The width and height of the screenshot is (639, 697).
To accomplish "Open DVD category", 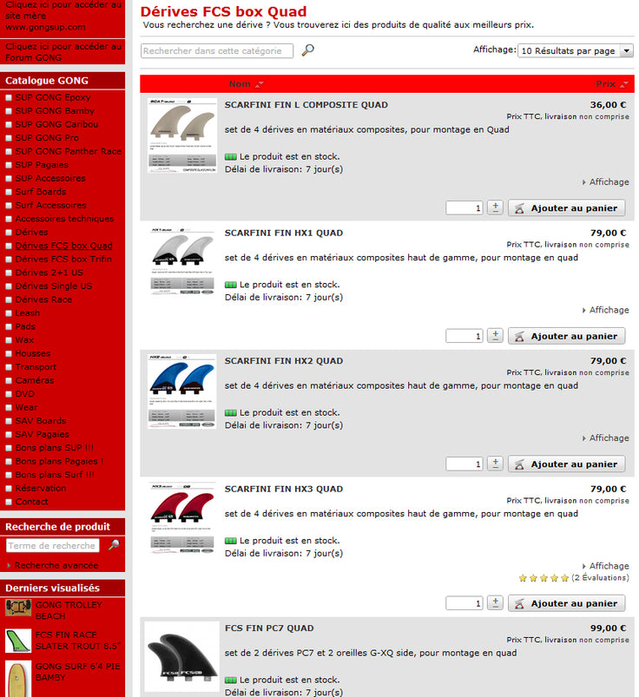I will coord(25,394).
